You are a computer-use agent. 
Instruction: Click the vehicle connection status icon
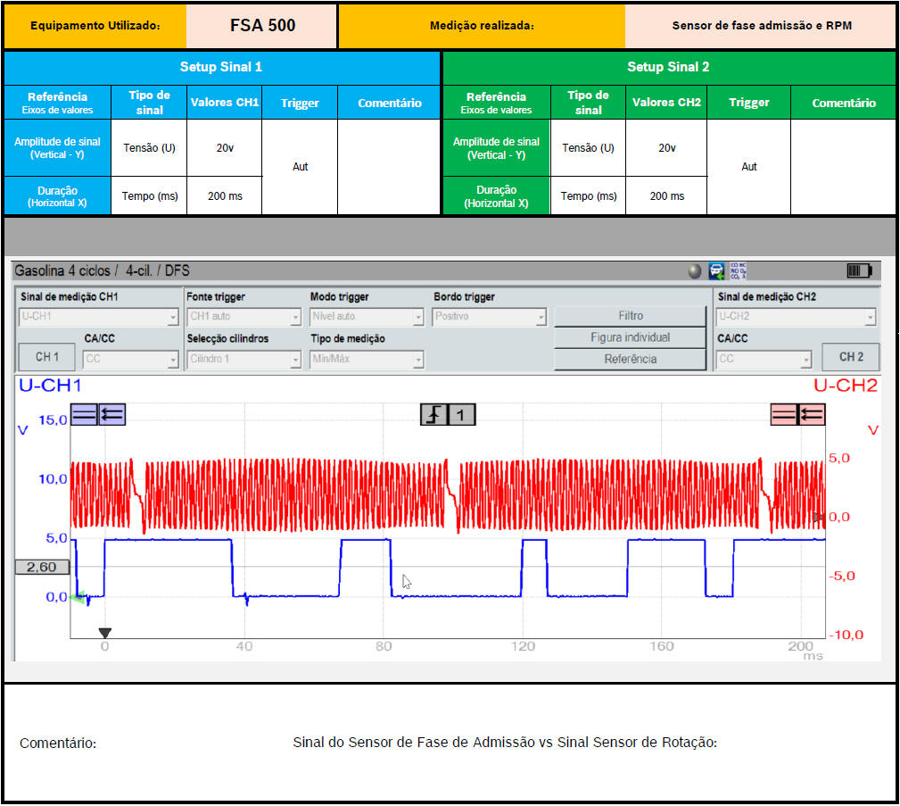pos(716,271)
